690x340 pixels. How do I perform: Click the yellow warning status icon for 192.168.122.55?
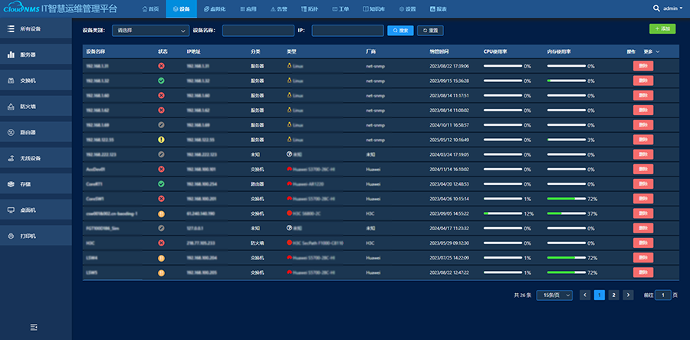pyautogui.click(x=161, y=140)
